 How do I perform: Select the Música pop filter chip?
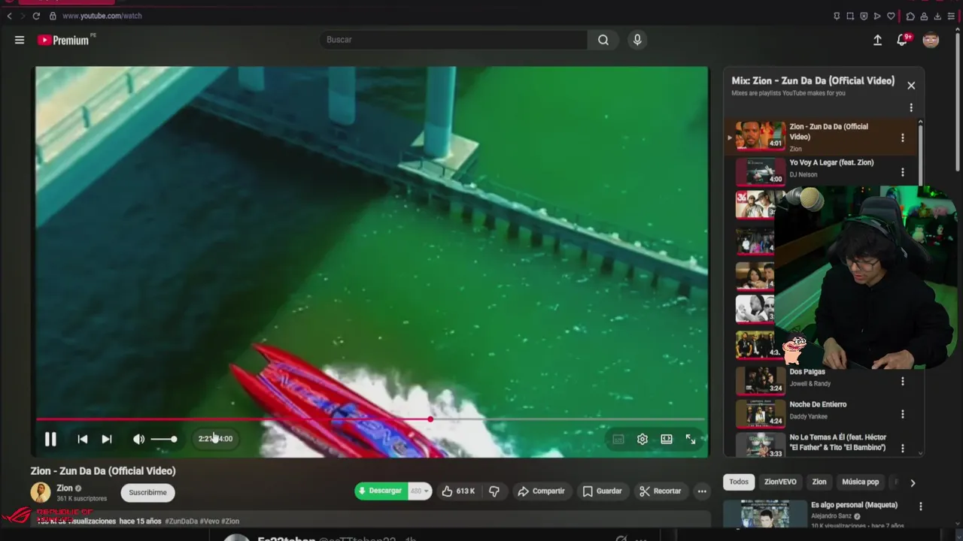860,482
